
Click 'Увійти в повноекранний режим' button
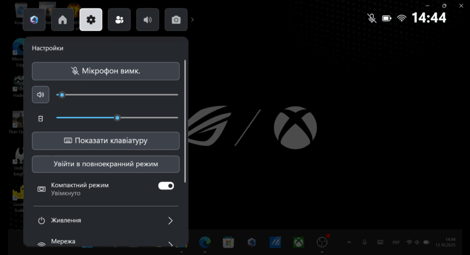pos(105,164)
